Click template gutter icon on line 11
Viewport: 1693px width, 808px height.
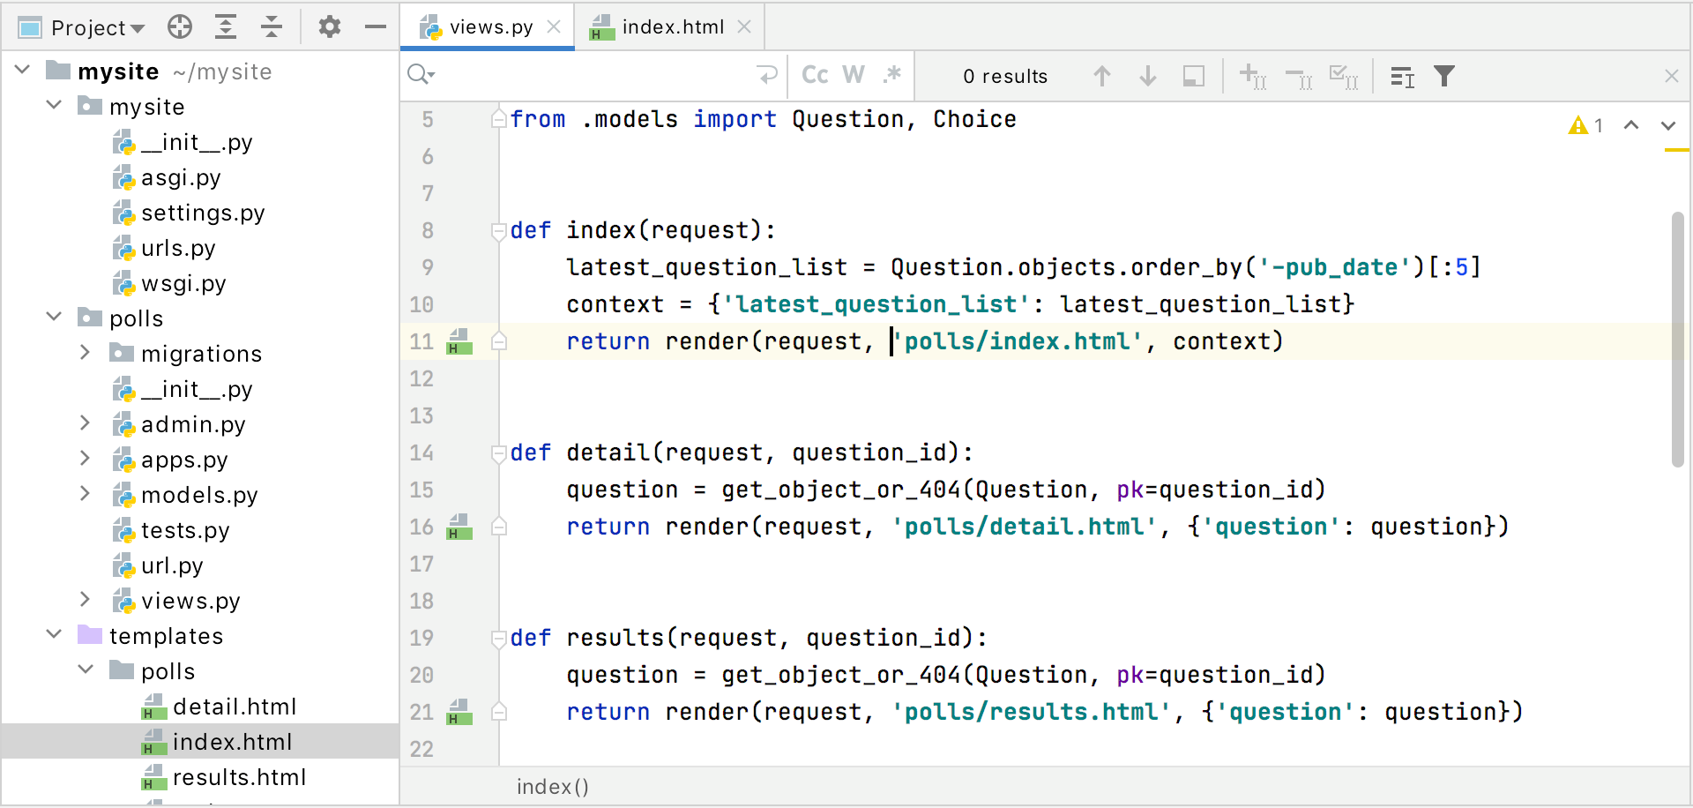pos(459,341)
